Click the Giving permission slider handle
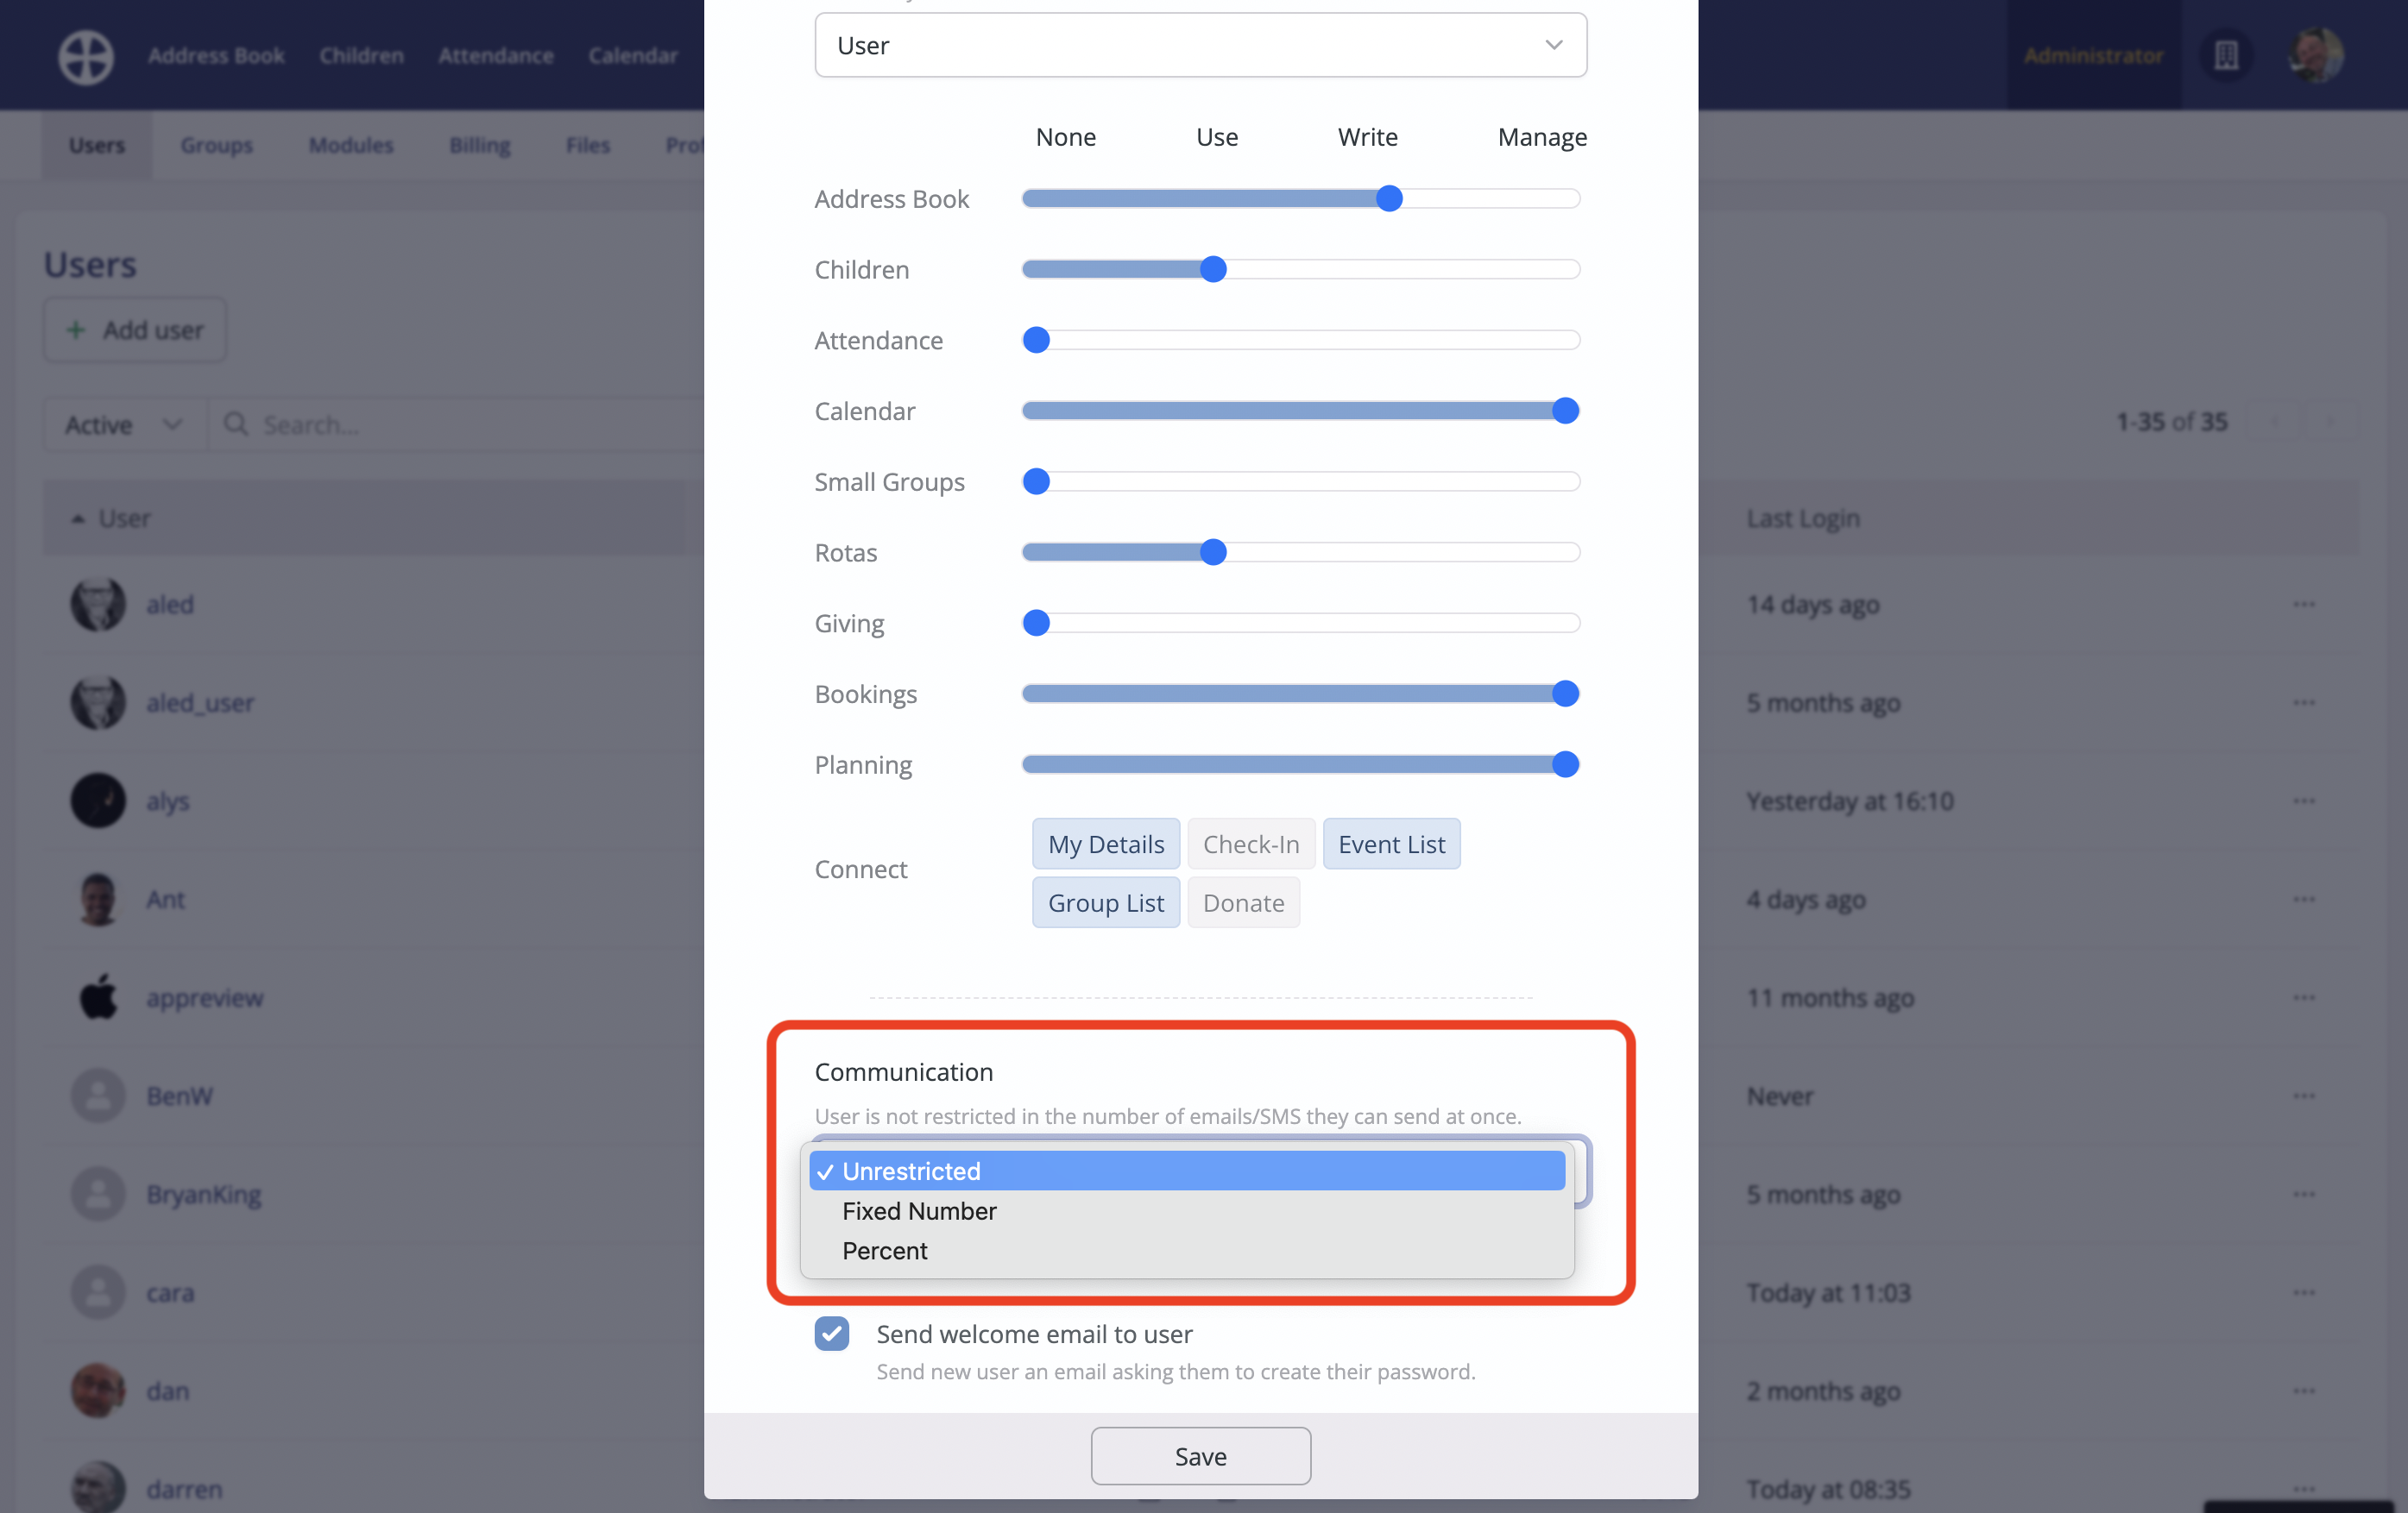Viewport: 2408px width, 1513px height. pyautogui.click(x=1037, y=623)
